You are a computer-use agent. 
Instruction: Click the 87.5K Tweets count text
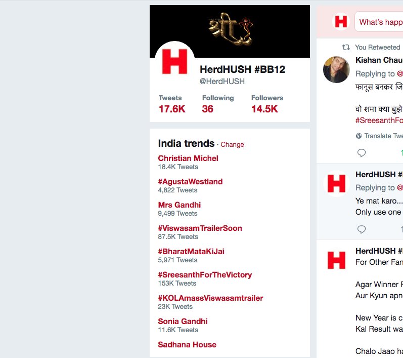coord(178,237)
